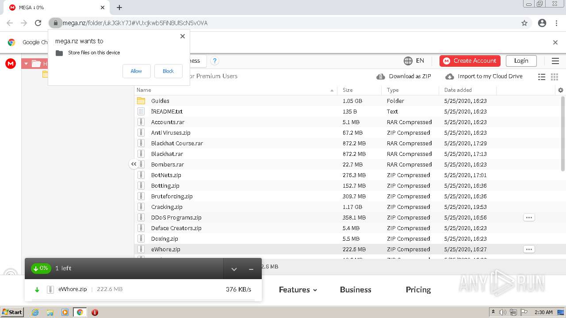Allow mega.nz to store files

click(136, 71)
